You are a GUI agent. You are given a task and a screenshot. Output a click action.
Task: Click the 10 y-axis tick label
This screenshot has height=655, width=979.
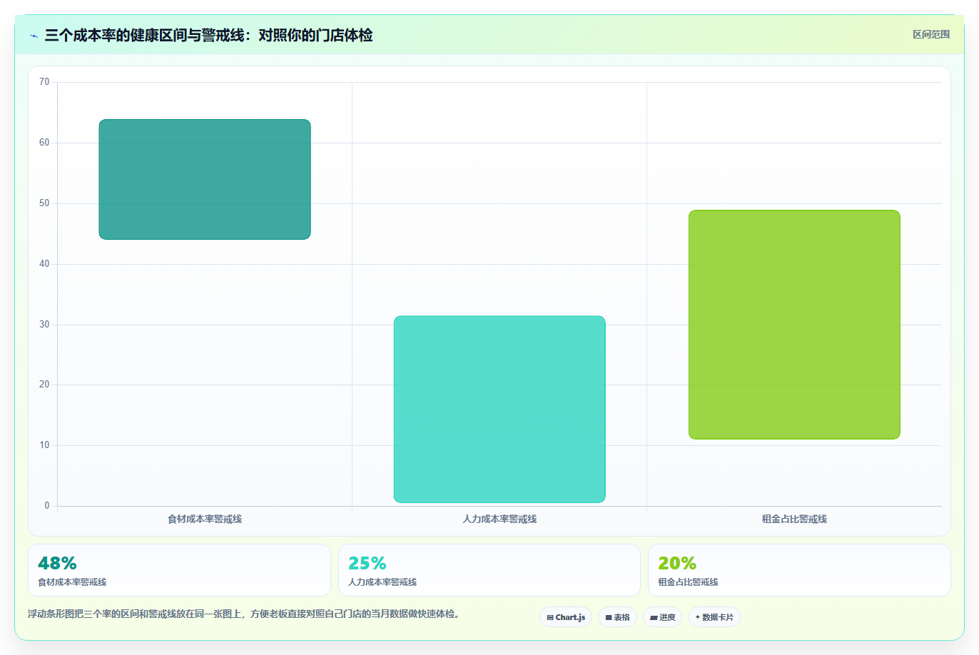click(x=44, y=445)
